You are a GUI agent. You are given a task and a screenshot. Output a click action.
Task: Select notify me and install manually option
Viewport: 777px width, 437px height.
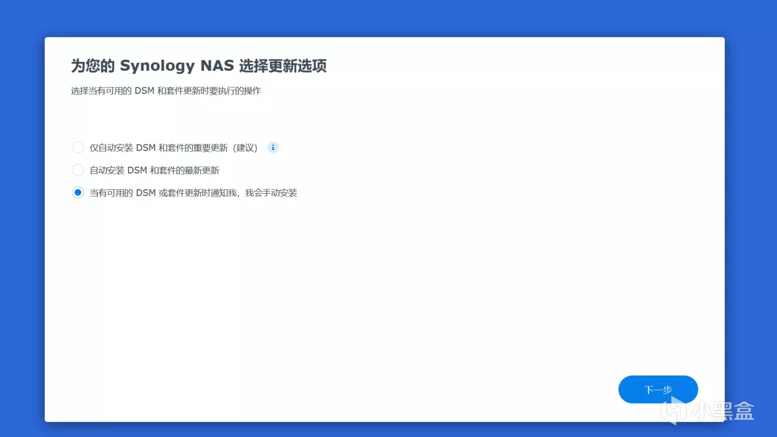click(78, 193)
